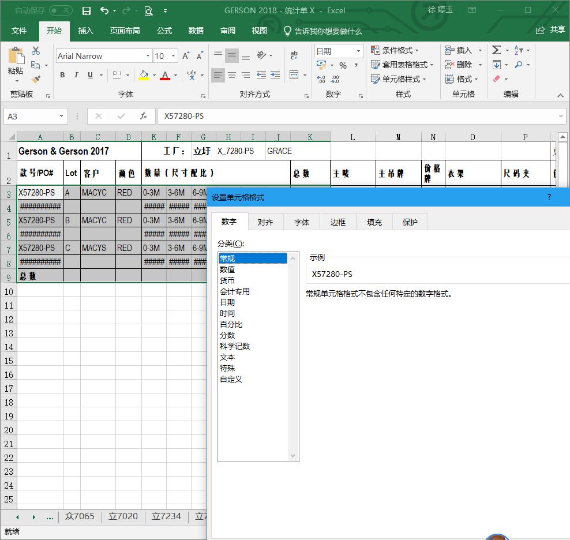Select 自定义 category in format list

(x=231, y=379)
